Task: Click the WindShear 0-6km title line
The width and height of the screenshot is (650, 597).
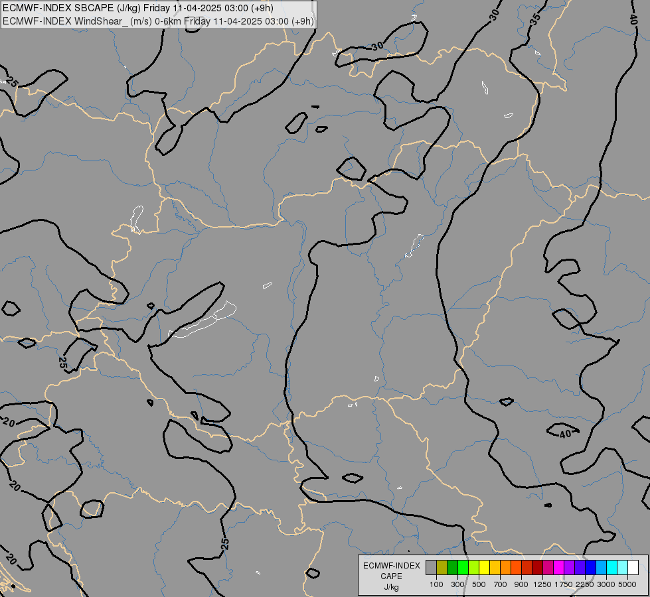Action: (x=159, y=21)
